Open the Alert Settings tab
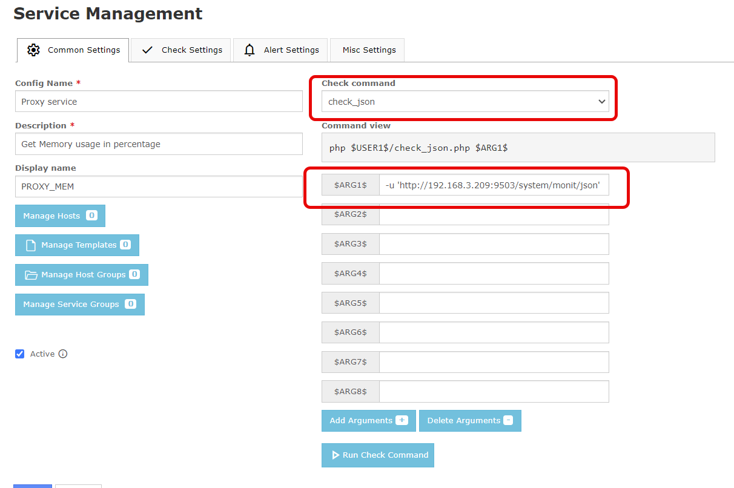 tap(281, 50)
